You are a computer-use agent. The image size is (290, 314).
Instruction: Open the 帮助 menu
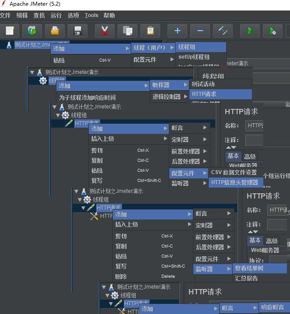(109, 15)
